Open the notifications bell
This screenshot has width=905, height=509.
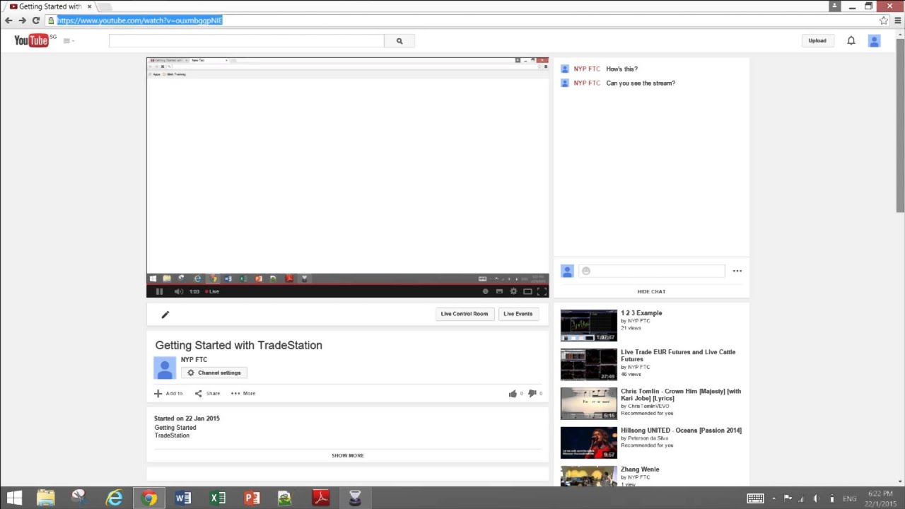pyautogui.click(x=851, y=40)
